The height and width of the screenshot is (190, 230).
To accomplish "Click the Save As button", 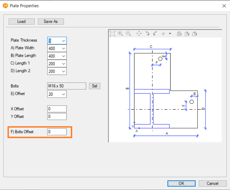I will coord(51,21).
